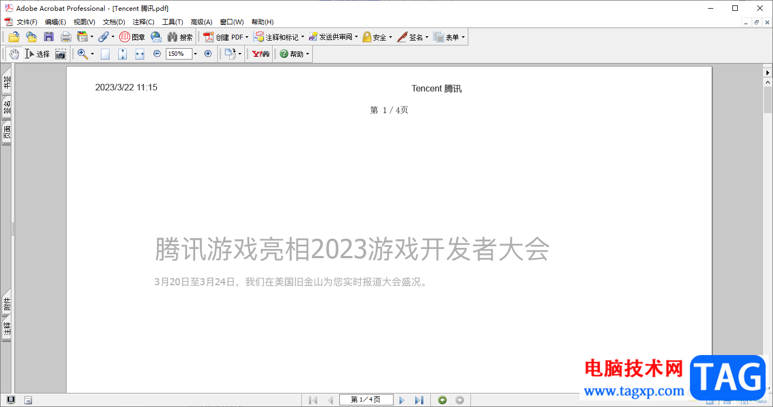Click the Organizer icon in the toolbar
The height and width of the screenshot is (407, 773).
[82, 37]
